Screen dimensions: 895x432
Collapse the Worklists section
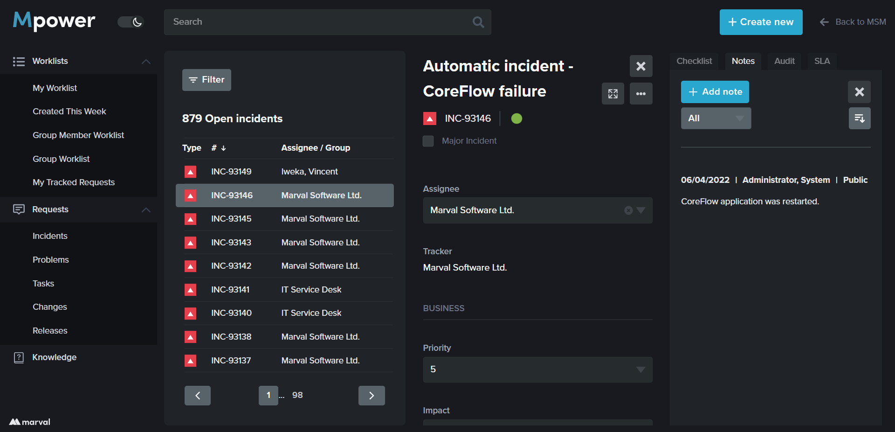coord(146,62)
